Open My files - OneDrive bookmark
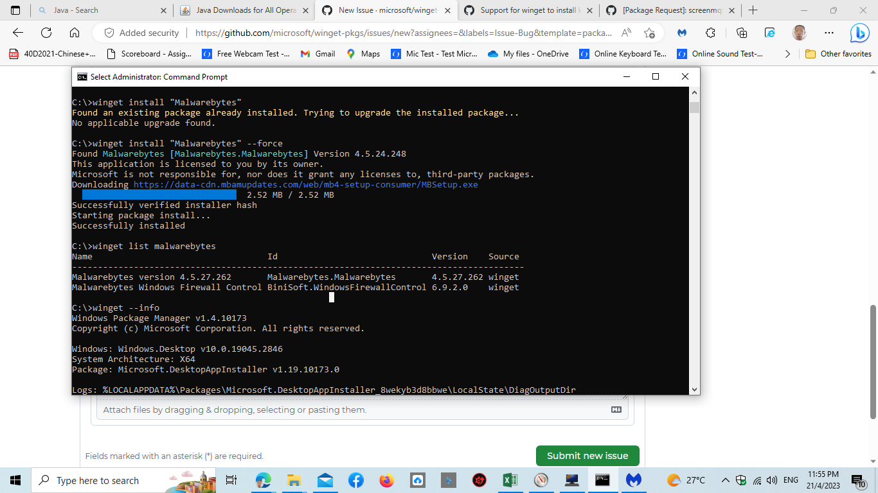This screenshot has height=493, width=878. click(x=528, y=54)
